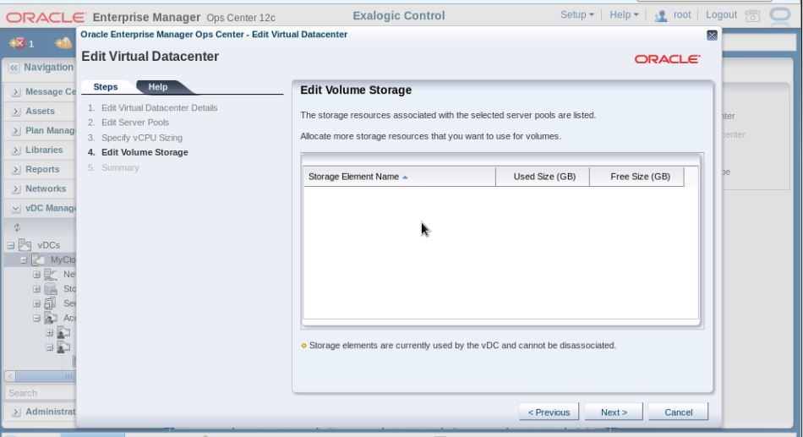Viewport: 803px width, 437px height.
Task: Click the Oracle ring icon at top right
Action: 780,15
